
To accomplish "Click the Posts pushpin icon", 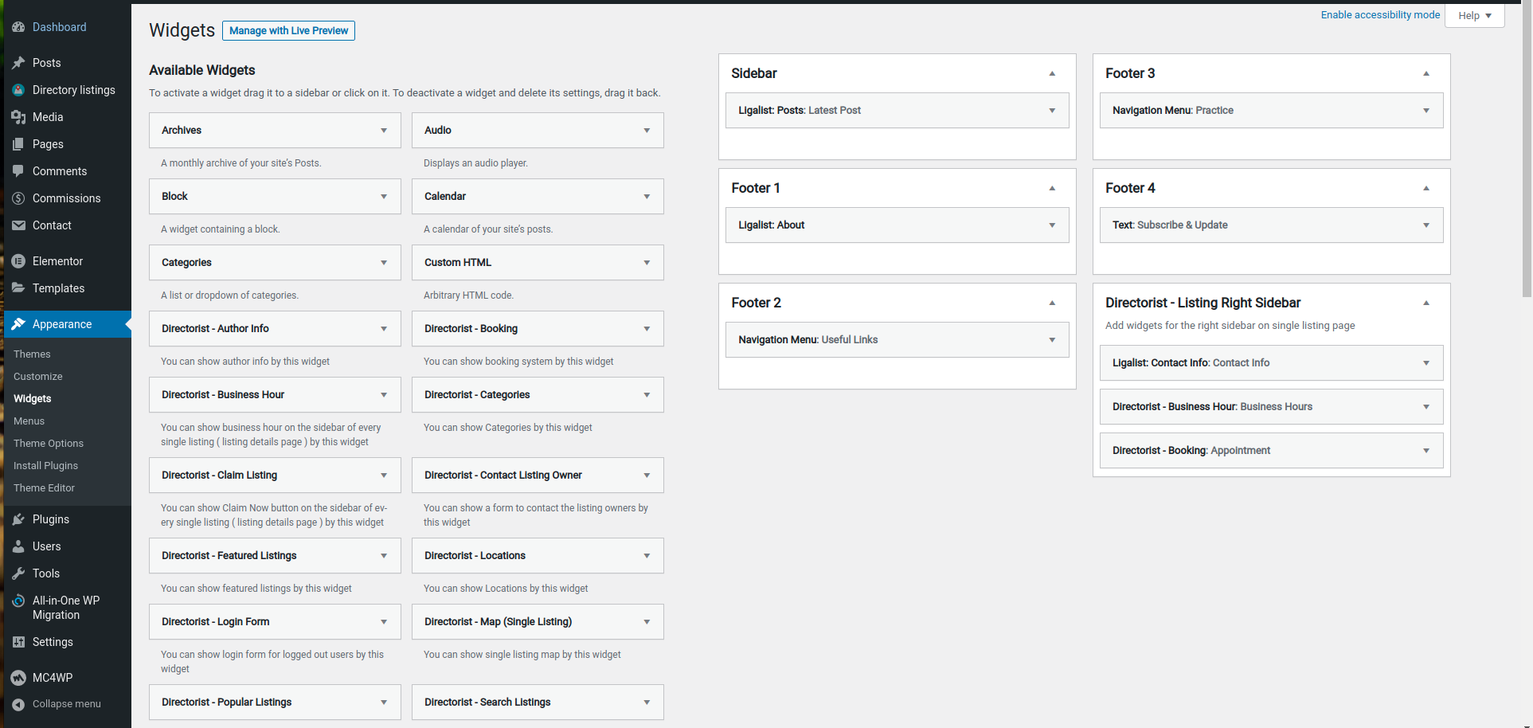I will (x=18, y=63).
